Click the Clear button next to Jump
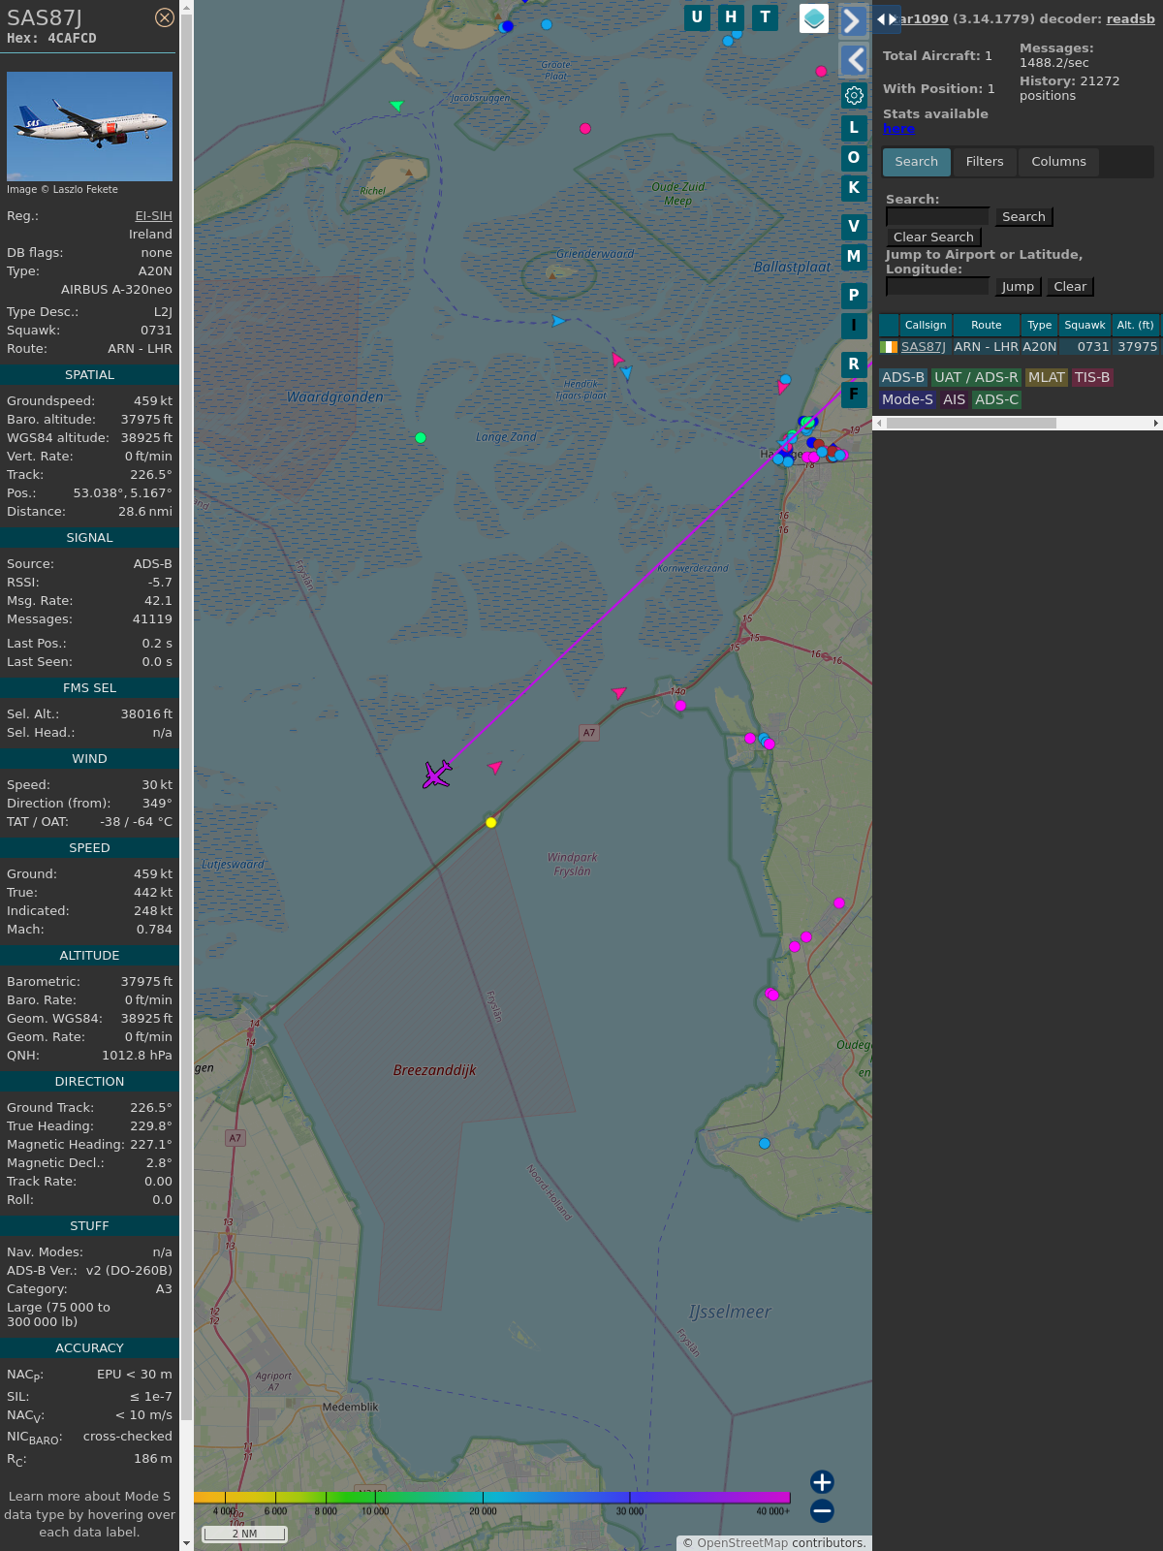The image size is (1163, 1551). pos(1070,287)
